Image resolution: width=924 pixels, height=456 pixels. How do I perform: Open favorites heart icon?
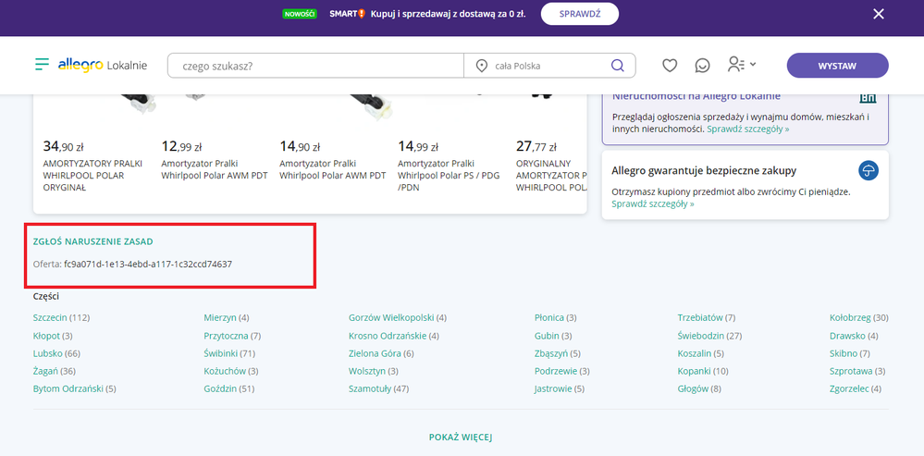[670, 66]
